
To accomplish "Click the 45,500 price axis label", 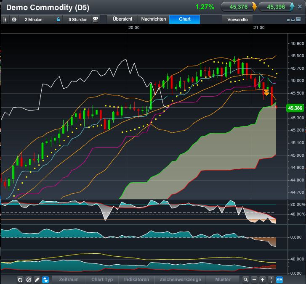I will pos(297,93).
